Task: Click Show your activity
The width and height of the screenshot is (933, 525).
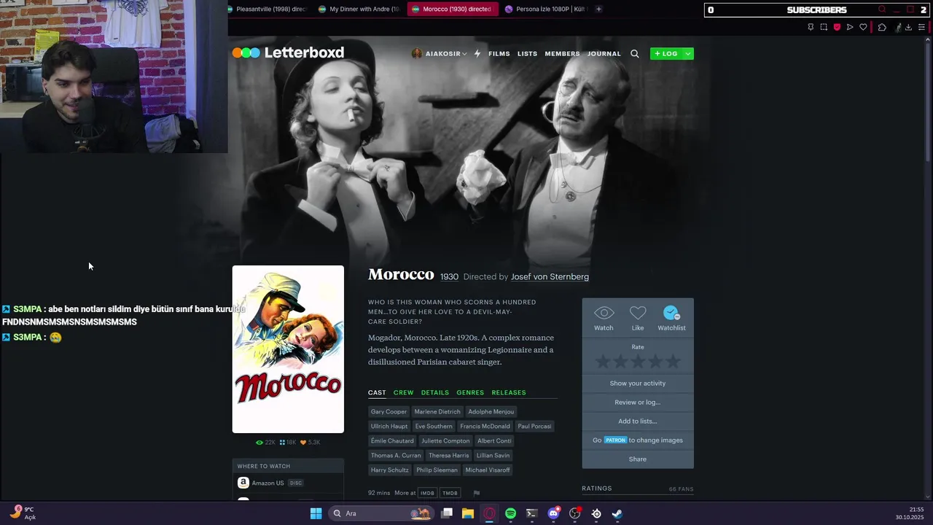Action: click(x=638, y=383)
